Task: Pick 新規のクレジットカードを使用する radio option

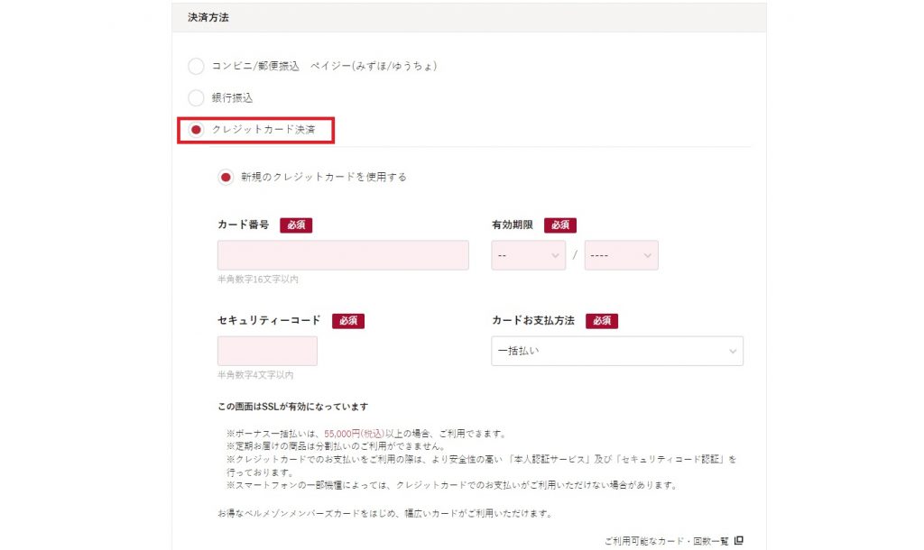Action: [x=226, y=177]
